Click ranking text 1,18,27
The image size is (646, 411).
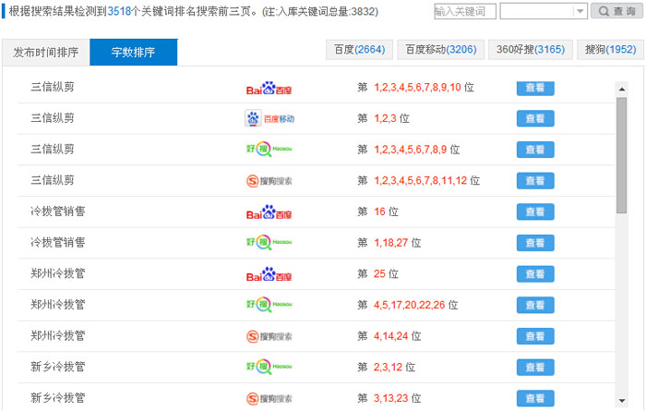[391, 243]
